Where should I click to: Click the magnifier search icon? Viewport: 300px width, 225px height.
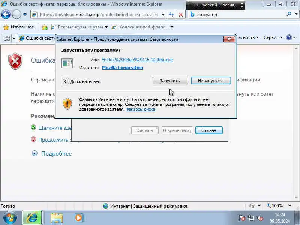289,14
